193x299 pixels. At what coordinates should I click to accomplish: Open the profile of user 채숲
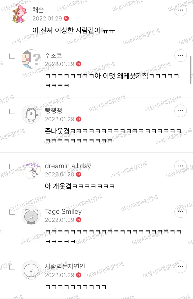38,10
